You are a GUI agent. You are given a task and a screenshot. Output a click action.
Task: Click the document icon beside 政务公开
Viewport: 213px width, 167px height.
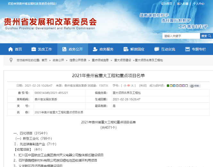[x=64, y=49]
